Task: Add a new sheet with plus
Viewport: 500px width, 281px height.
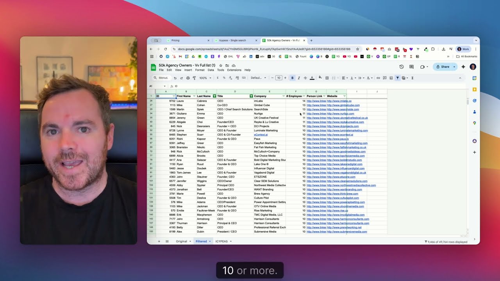Action: [x=159, y=241]
